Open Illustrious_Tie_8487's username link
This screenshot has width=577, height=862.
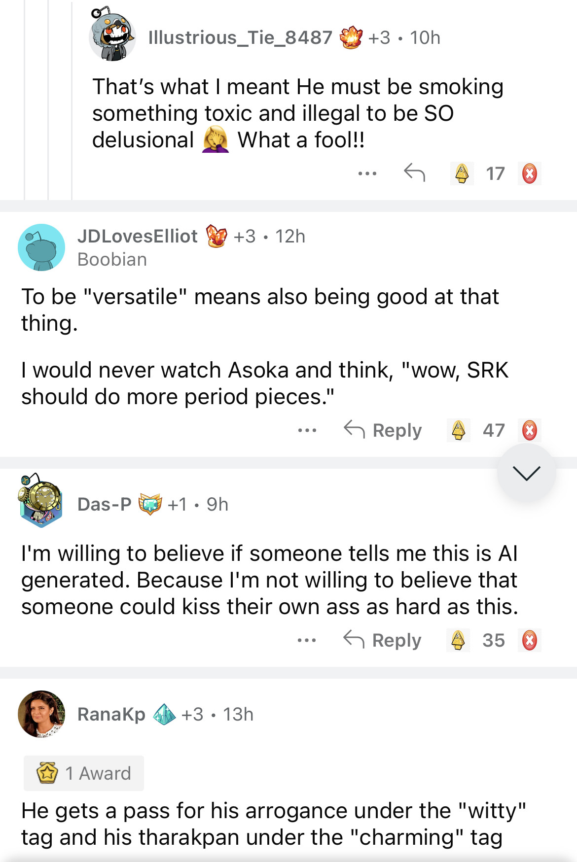(240, 37)
